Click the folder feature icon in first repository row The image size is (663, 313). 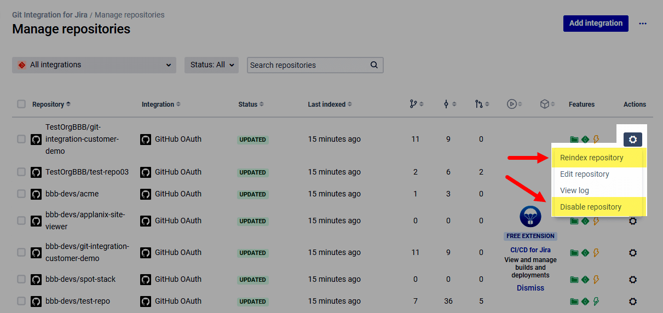tap(574, 140)
